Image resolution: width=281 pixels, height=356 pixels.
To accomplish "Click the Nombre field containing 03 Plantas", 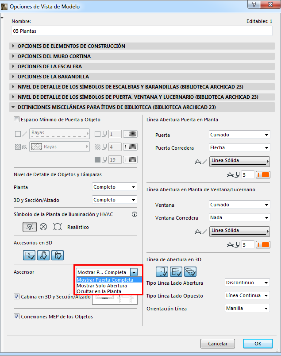I will coord(142,31).
